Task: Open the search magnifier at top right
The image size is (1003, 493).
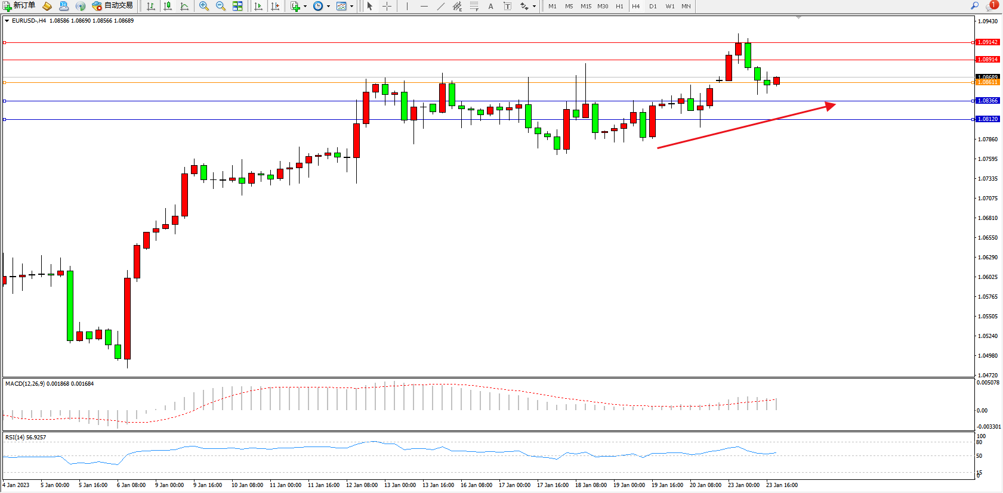Action: pyautogui.click(x=974, y=6)
